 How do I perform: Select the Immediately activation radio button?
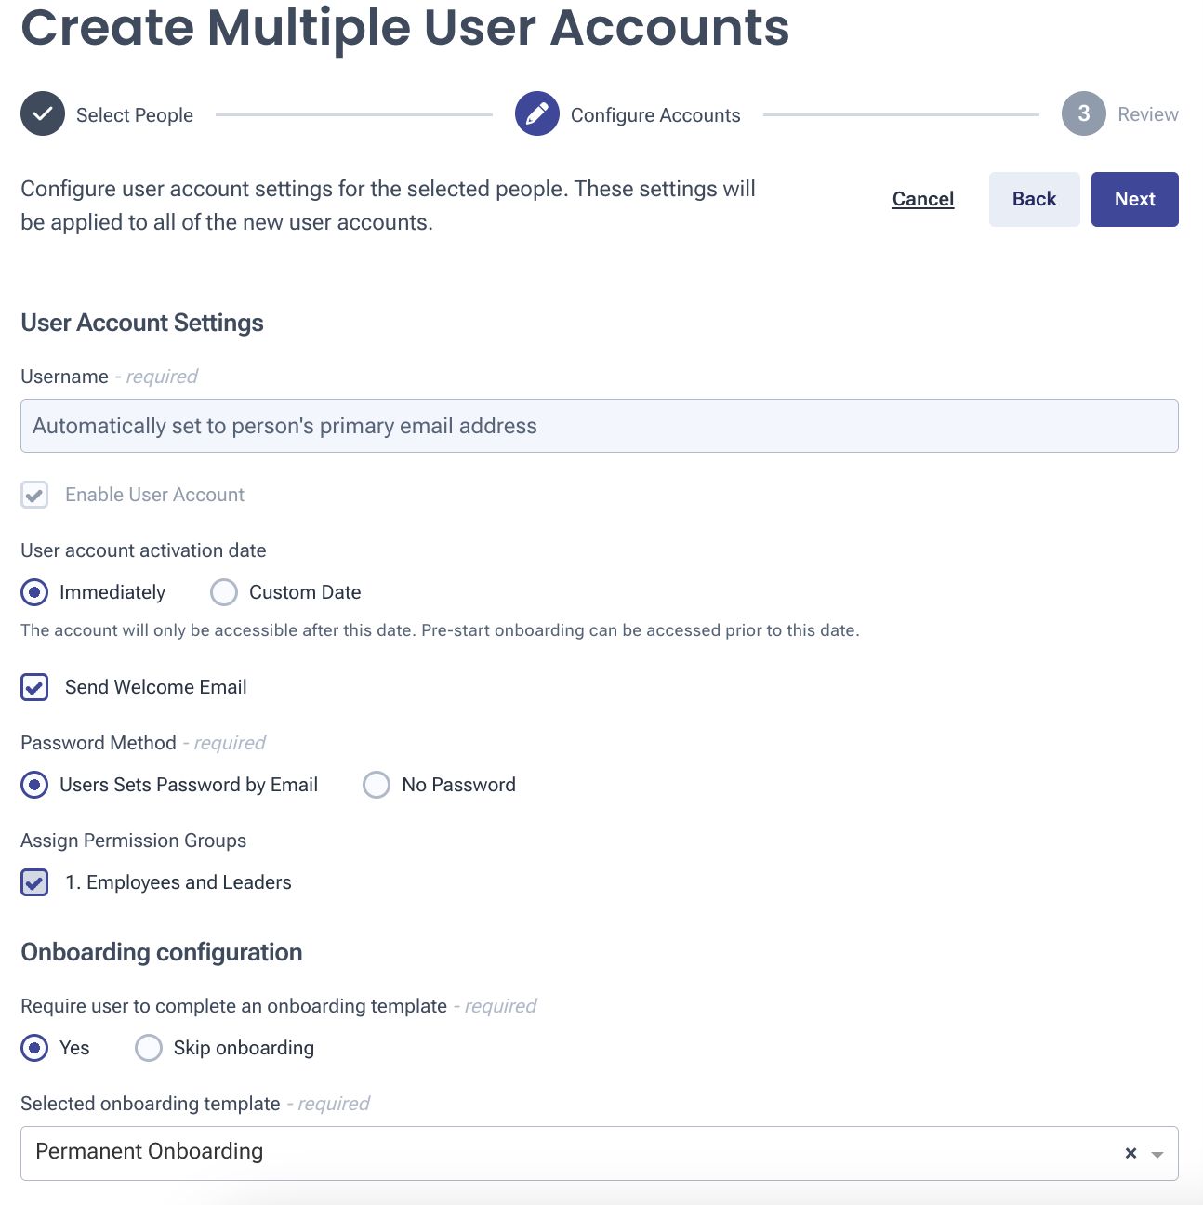pyautogui.click(x=34, y=592)
